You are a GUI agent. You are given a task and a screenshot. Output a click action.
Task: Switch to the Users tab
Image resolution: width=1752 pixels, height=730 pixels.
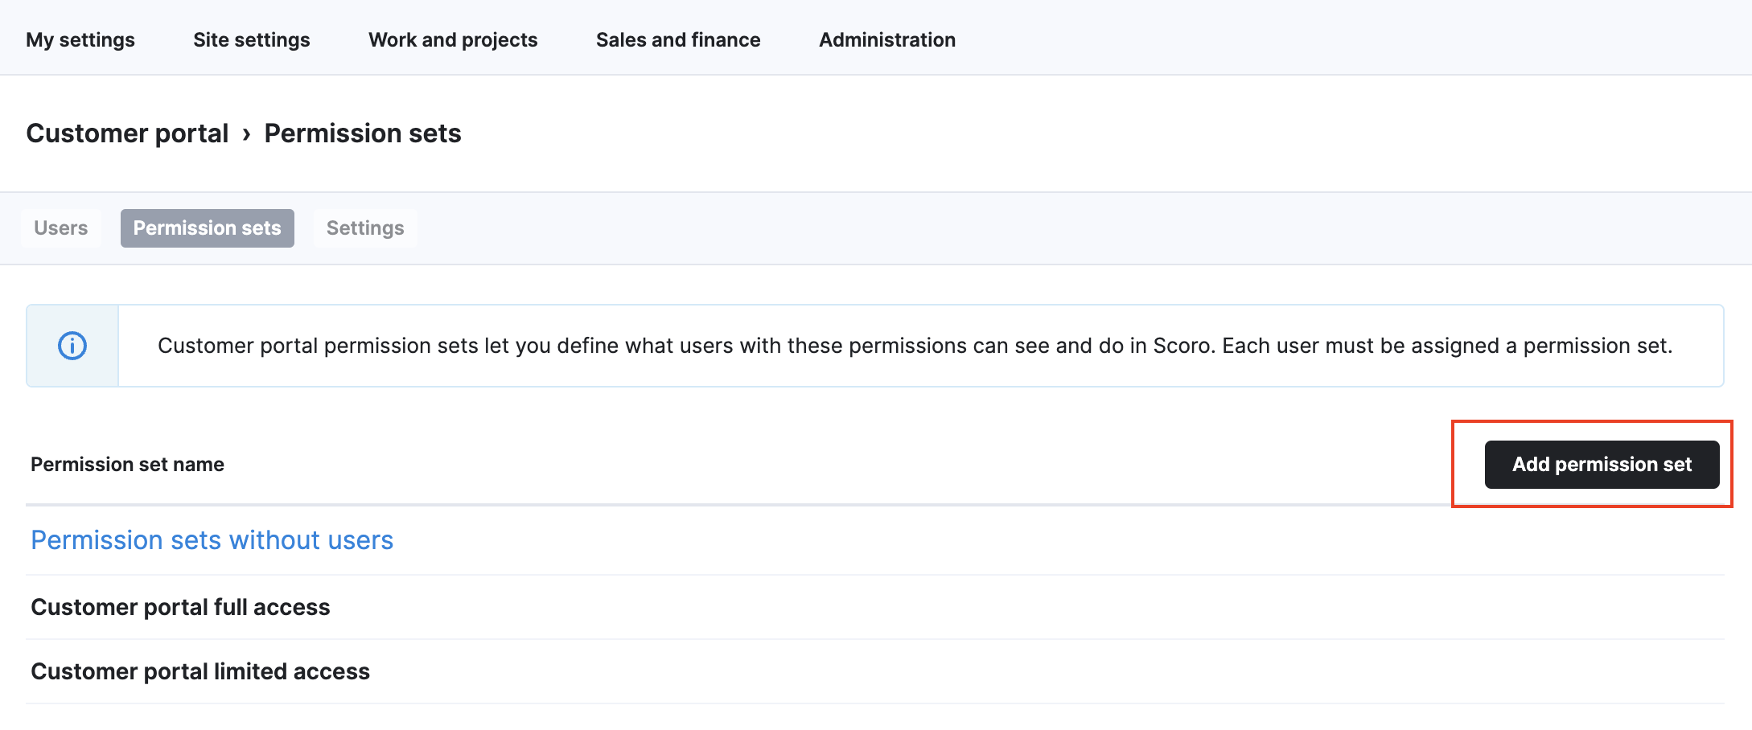coord(61,228)
